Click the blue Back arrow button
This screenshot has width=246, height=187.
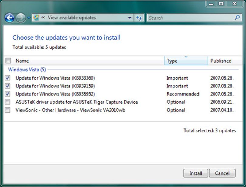9,18
